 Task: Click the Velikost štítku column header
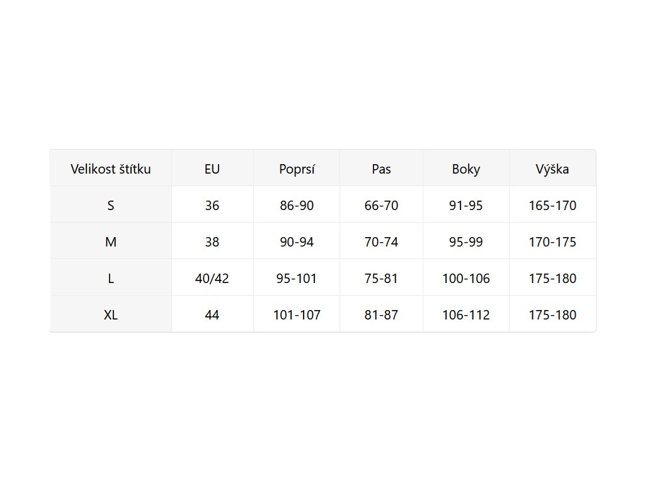pyautogui.click(x=111, y=169)
